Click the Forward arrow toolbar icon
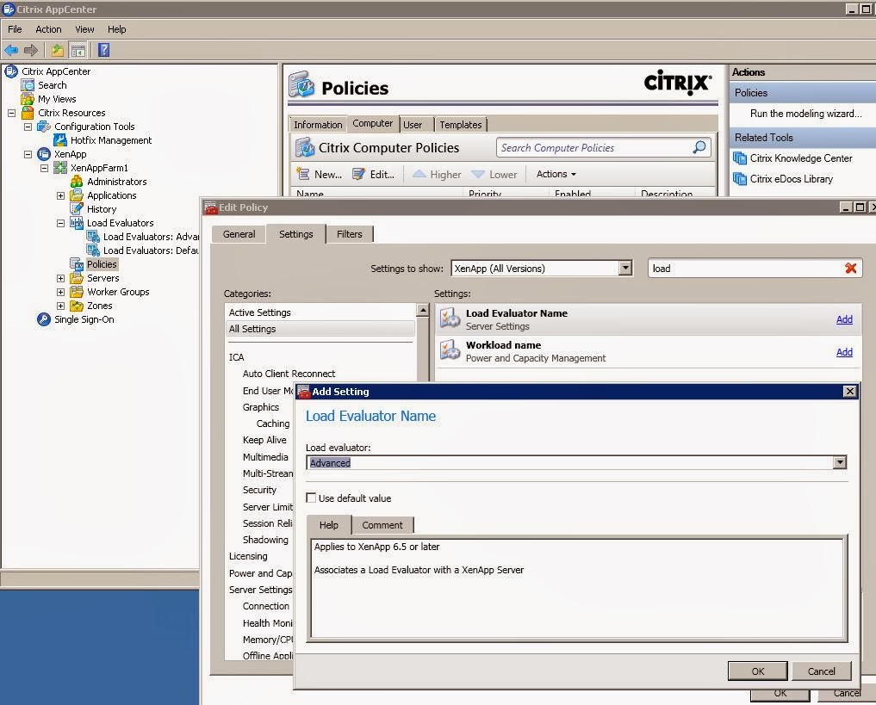 31,50
